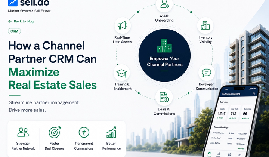This screenshot has width=269, height=157.
Task: Open the Deals & Commissions document icon
Action: tap(164, 97)
